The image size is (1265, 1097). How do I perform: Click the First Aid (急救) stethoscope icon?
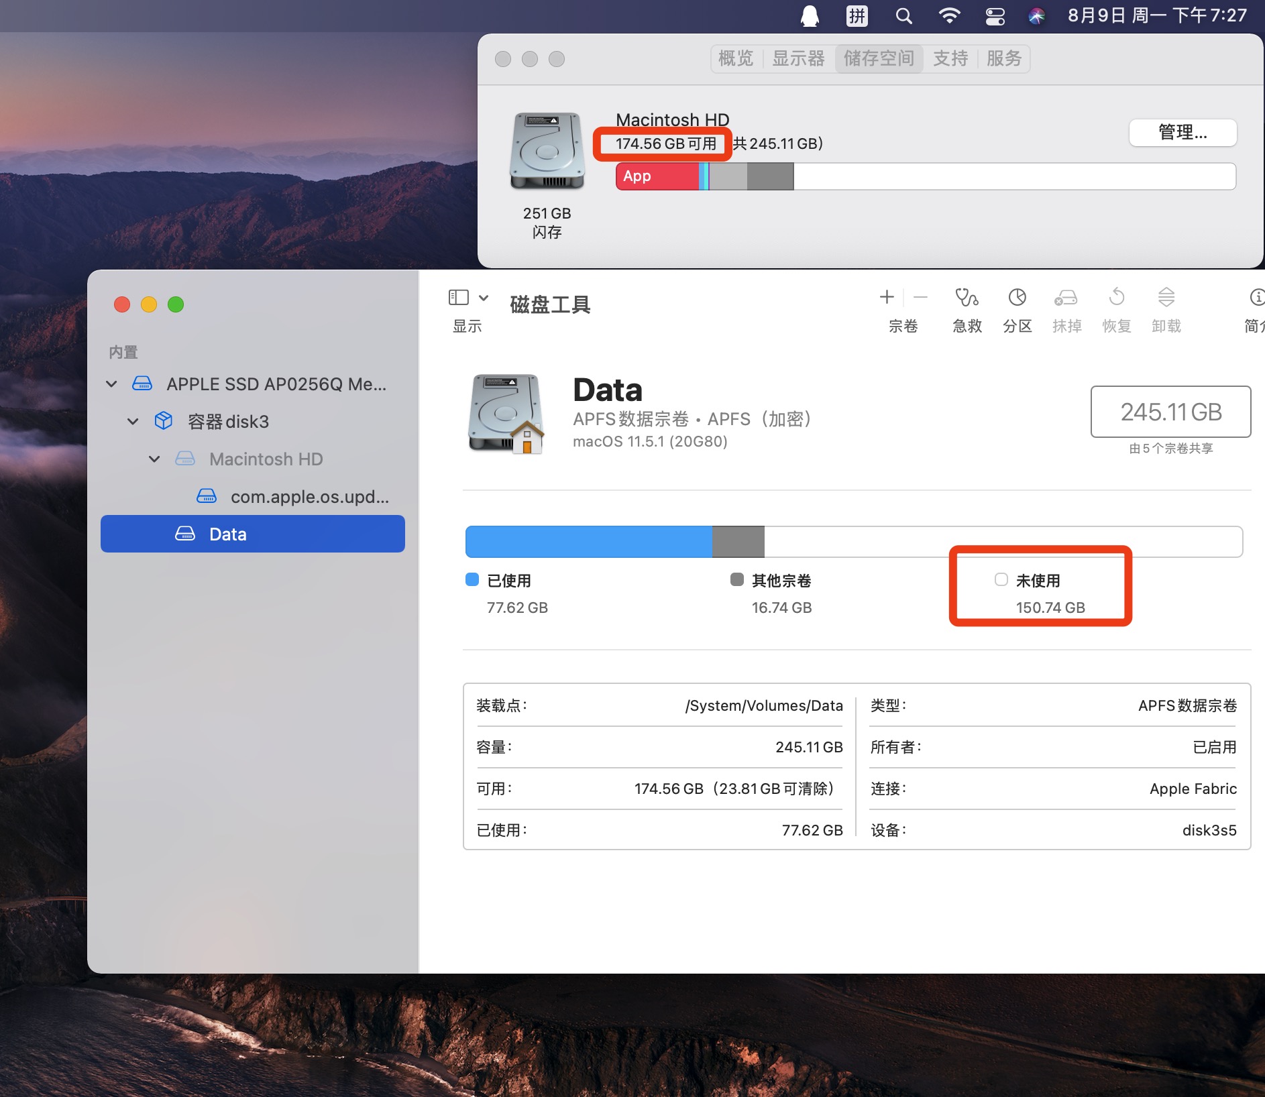pyautogui.click(x=967, y=298)
